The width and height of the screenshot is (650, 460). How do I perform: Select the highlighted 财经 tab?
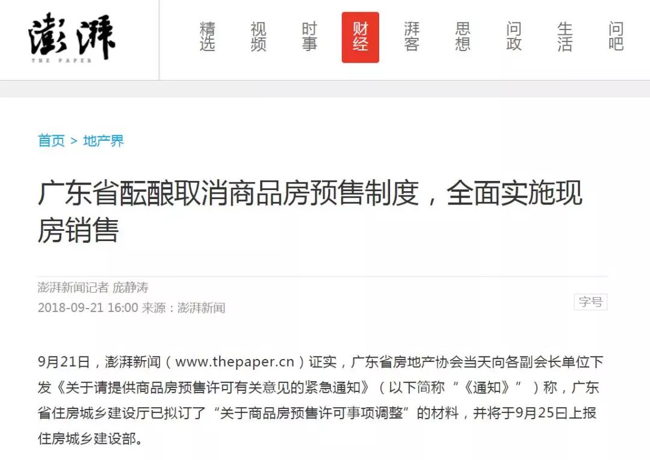tap(361, 37)
